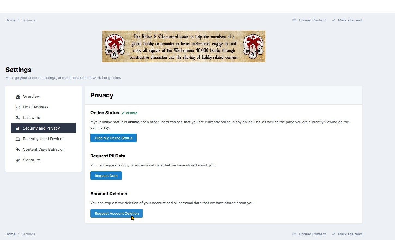
Task: Click the top Unread Content newspaper icon
Action: click(294, 20)
